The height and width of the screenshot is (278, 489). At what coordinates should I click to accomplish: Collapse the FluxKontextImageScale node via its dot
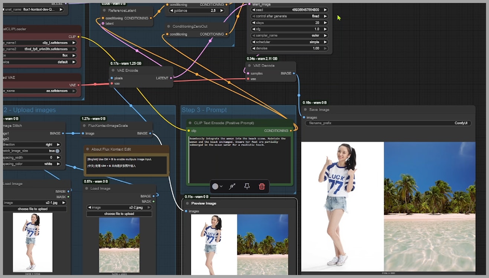point(84,126)
